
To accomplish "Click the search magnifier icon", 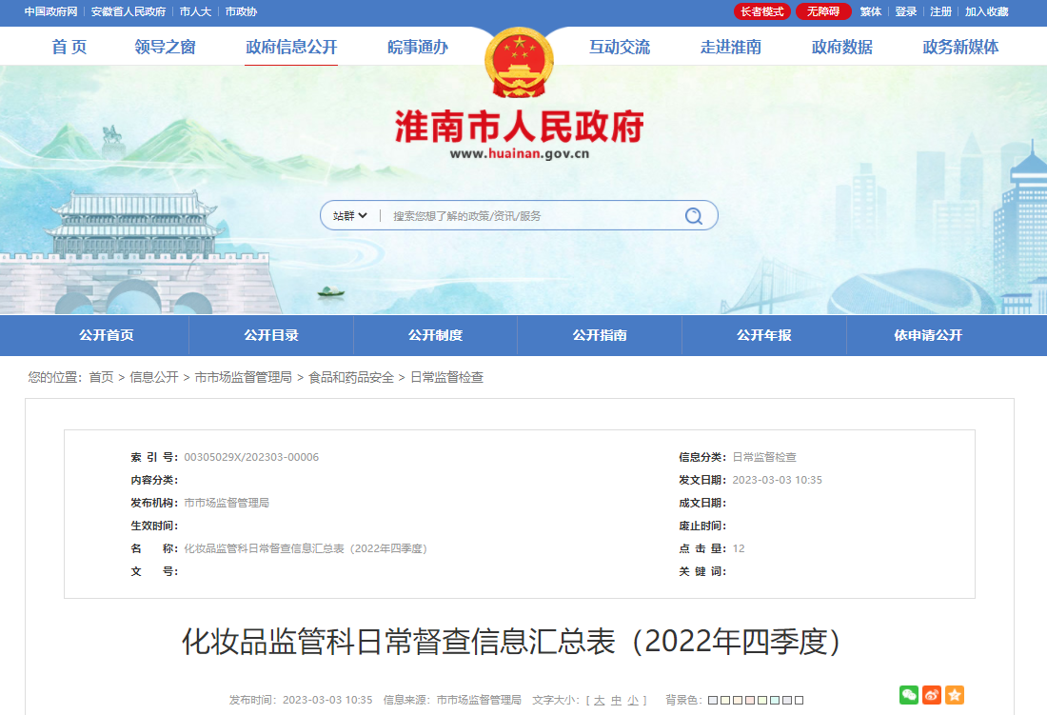I will (694, 216).
